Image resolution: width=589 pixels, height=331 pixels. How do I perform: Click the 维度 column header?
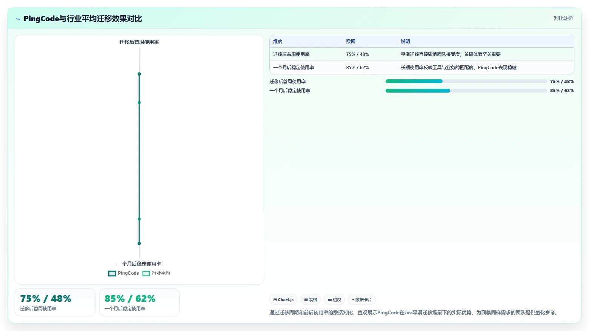tap(278, 42)
